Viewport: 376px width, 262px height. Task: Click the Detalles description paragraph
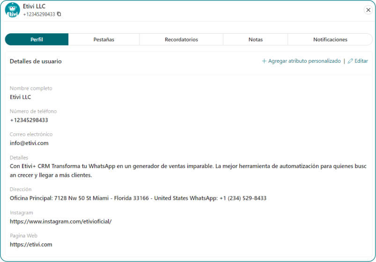(187, 171)
